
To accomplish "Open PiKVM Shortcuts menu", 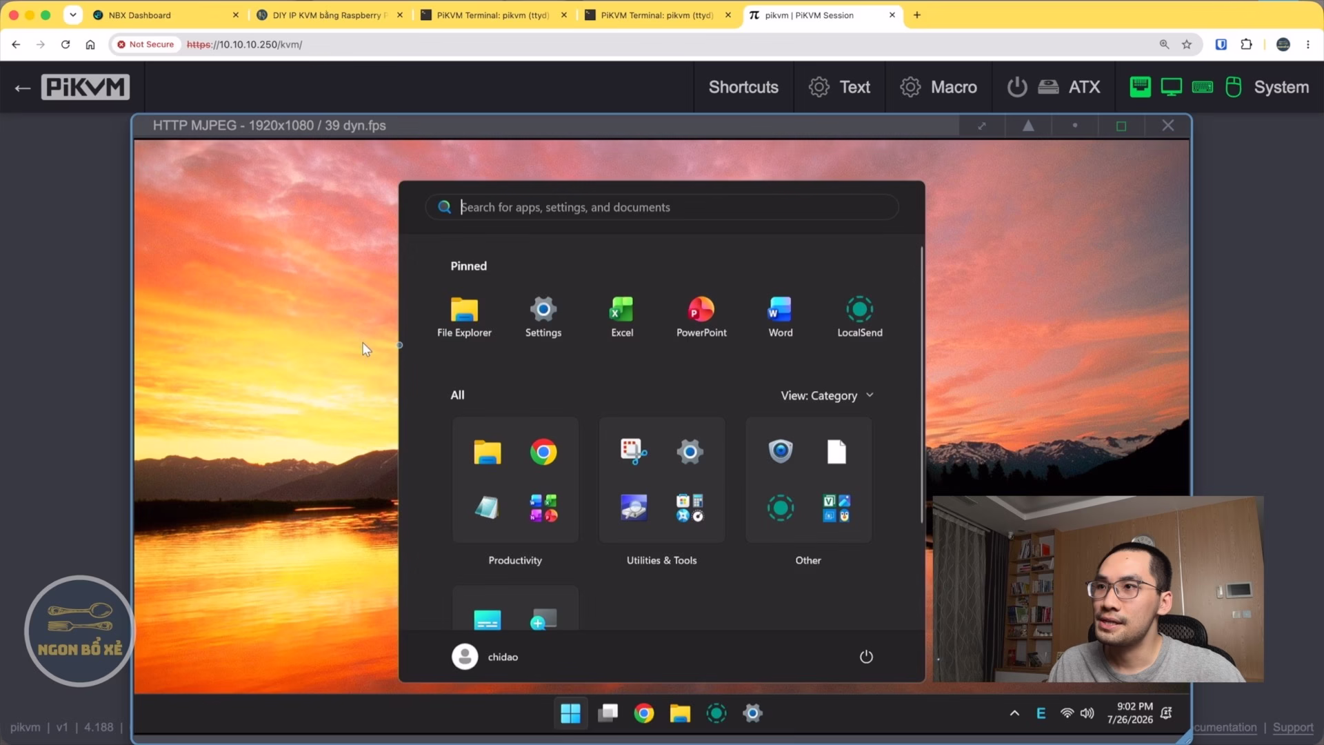I will coord(743,87).
